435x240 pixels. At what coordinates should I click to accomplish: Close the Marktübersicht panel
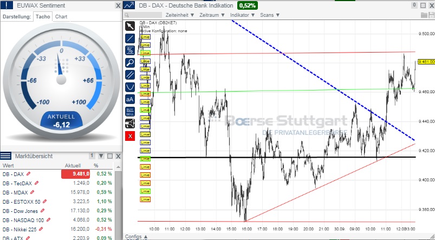click(118, 156)
